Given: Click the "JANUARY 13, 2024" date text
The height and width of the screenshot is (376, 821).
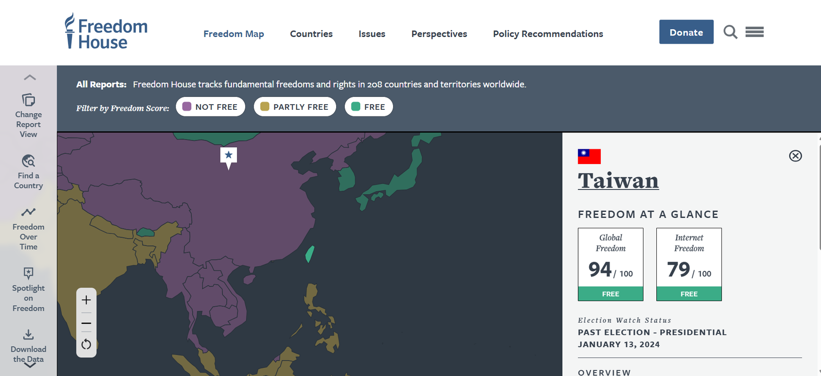Looking at the screenshot, I should click(x=619, y=345).
